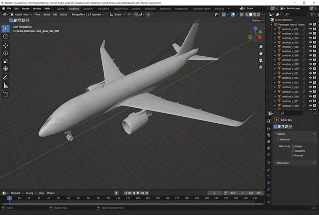Open the World properties tab icon
The image size is (319, 215).
click(x=269, y=155)
